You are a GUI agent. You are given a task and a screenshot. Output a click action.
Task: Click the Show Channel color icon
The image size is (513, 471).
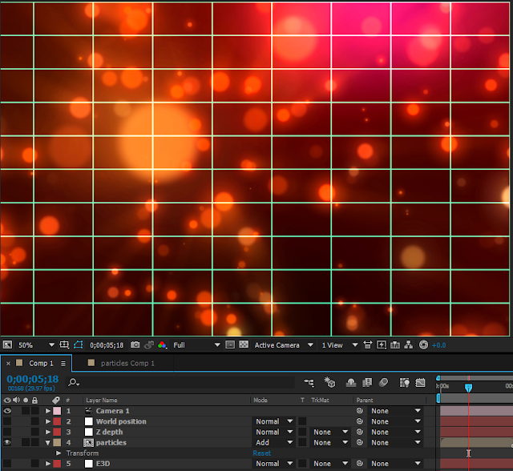point(162,345)
